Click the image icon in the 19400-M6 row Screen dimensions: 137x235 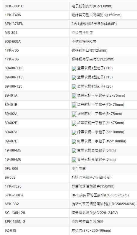coord(74,160)
